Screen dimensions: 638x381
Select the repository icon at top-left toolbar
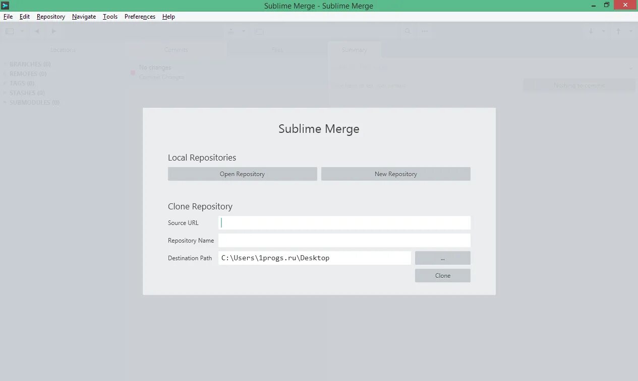(x=9, y=31)
